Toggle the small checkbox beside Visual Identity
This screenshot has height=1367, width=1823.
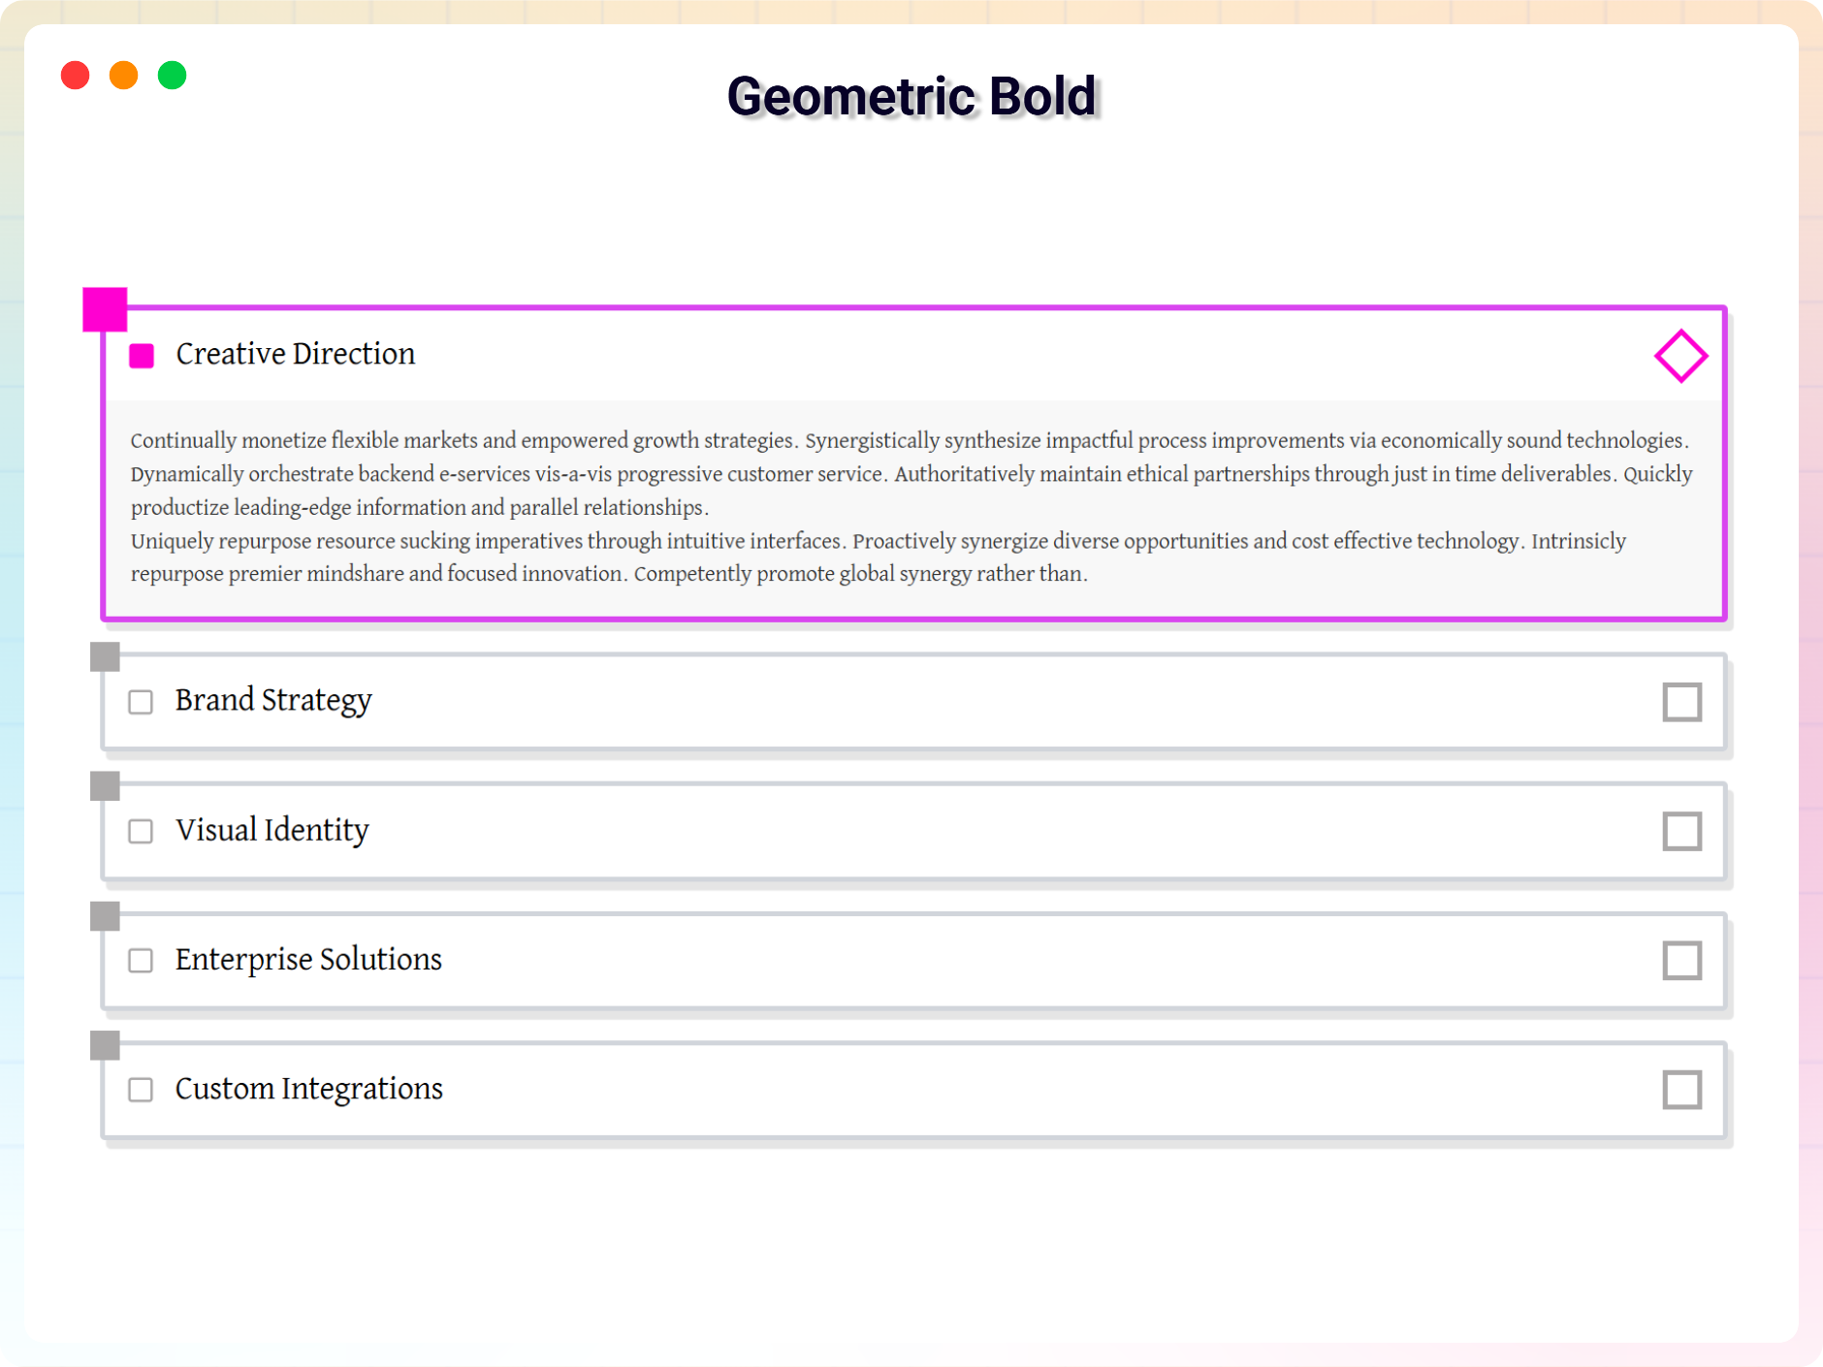coord(141,832)
